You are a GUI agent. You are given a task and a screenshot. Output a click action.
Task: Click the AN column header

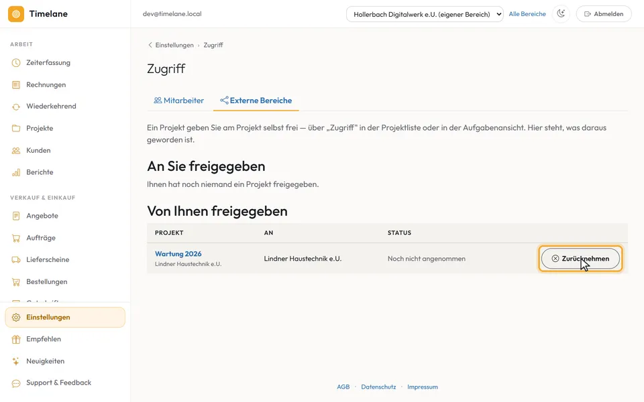point(268,232)
